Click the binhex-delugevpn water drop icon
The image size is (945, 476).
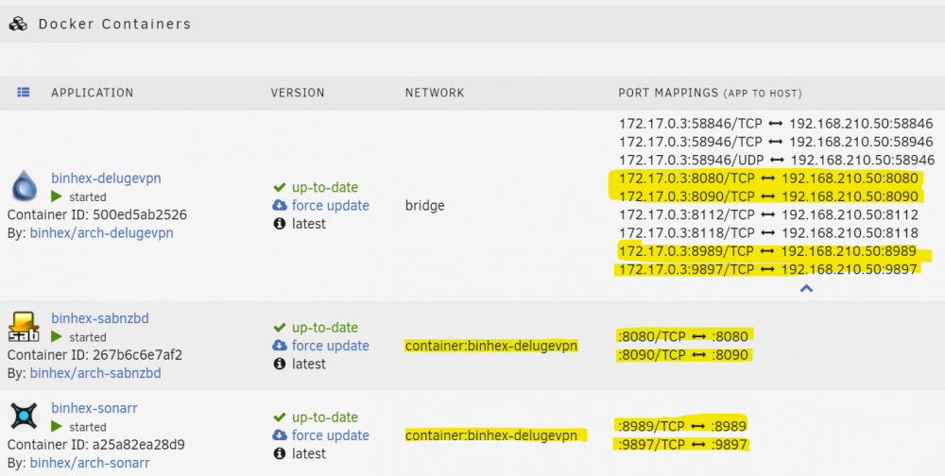coord(25,186)
